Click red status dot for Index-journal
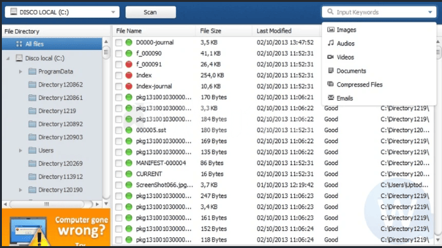 (129, 86)
